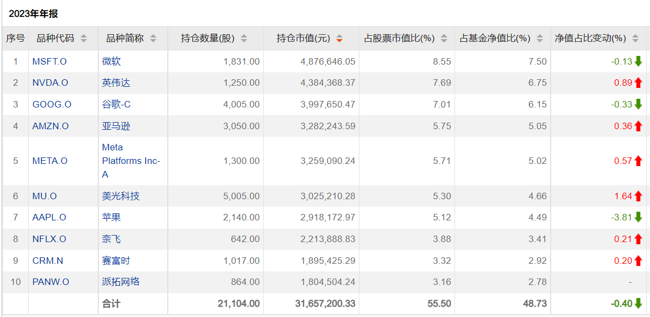Sort by 占基金净值比(%) sort icon
This screenshot has width=650, height=317.
coord(540,39)
